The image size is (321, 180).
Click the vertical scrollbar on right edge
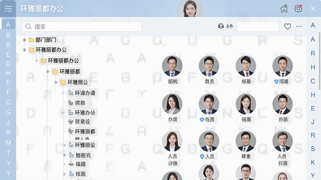pos(320,61)
